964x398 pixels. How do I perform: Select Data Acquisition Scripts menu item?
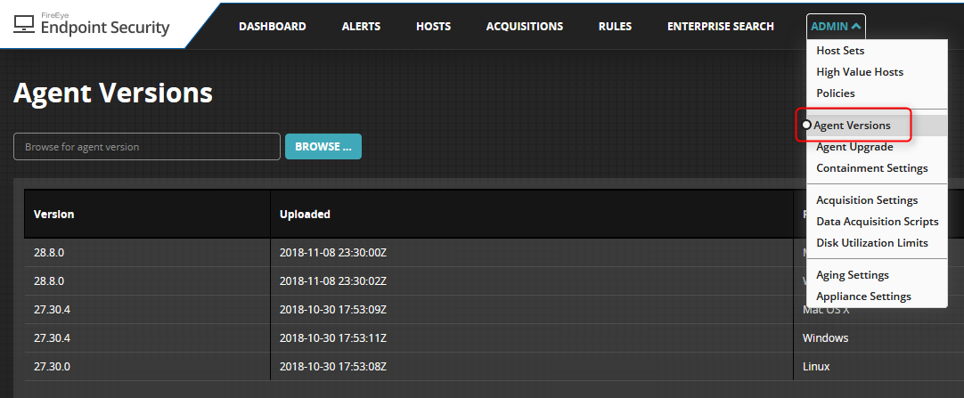(x=877, y=222)
